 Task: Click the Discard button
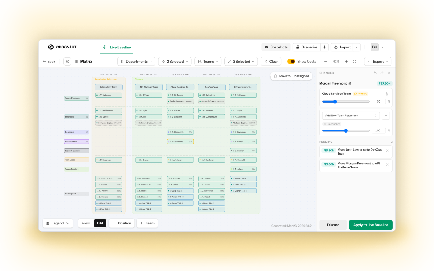pos(333,225)
